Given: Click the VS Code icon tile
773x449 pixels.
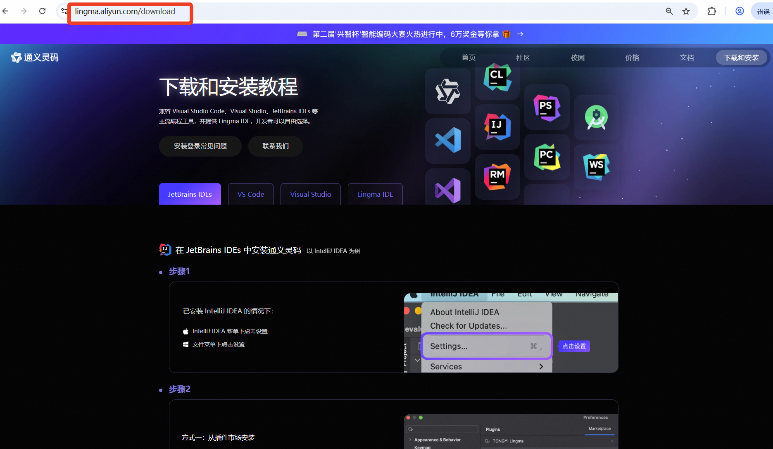Looking at the screenshot, I should pyautogui.click(x=448, y=141).
